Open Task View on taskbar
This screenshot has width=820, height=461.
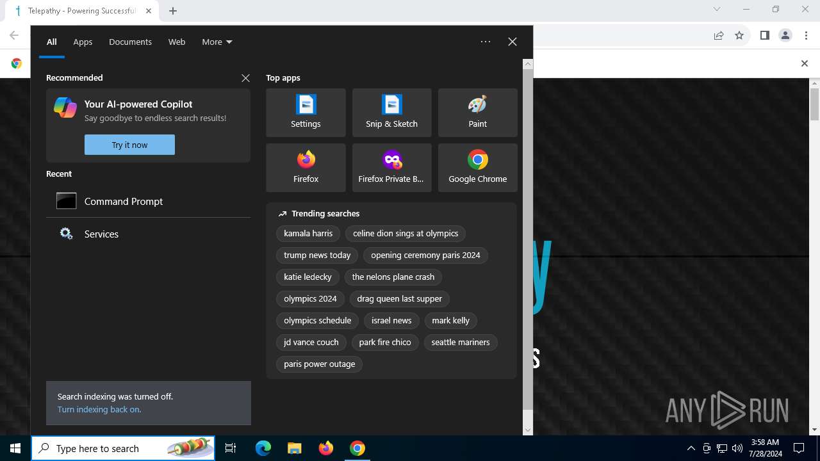pyautogui.click(x=231, y=448)
